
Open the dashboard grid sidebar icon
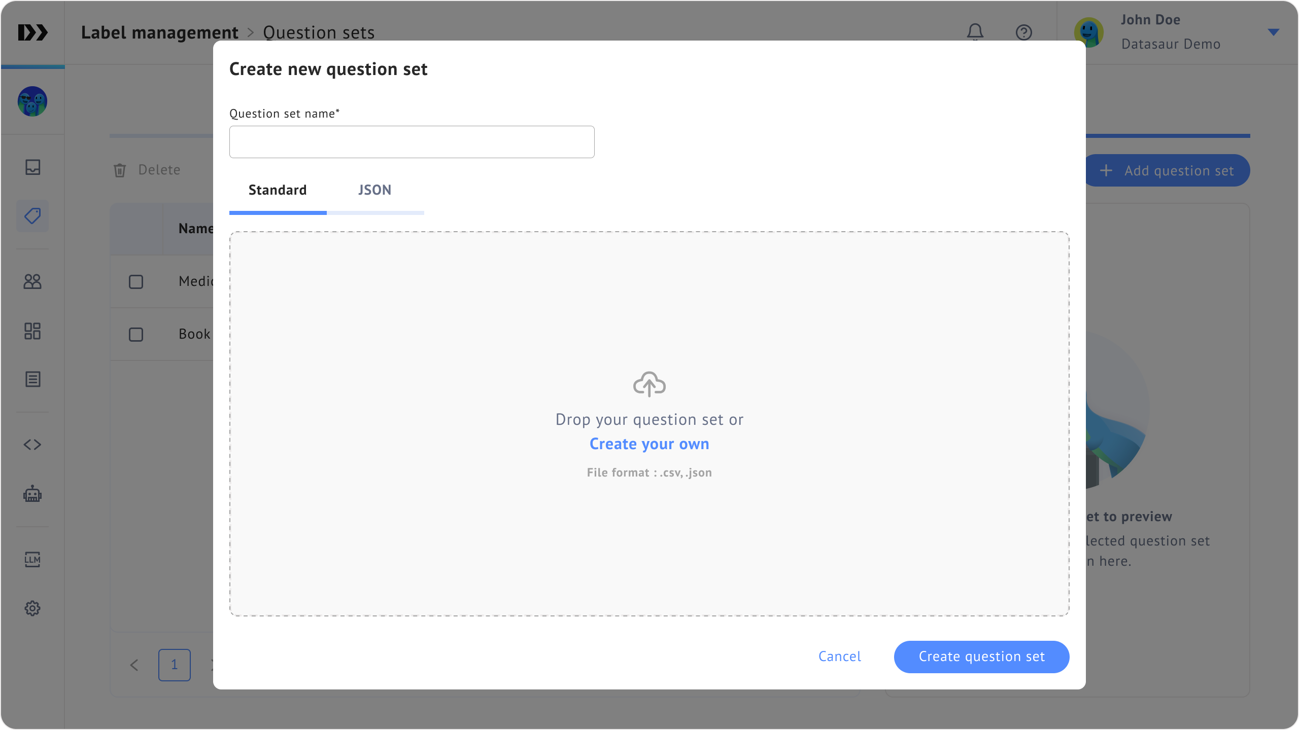click(x=32, y=331)
